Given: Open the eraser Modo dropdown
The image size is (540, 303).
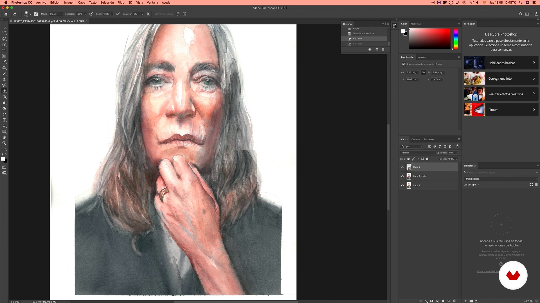Looking at the screenshot, I should pyautogui.click(x=56, y=14).
